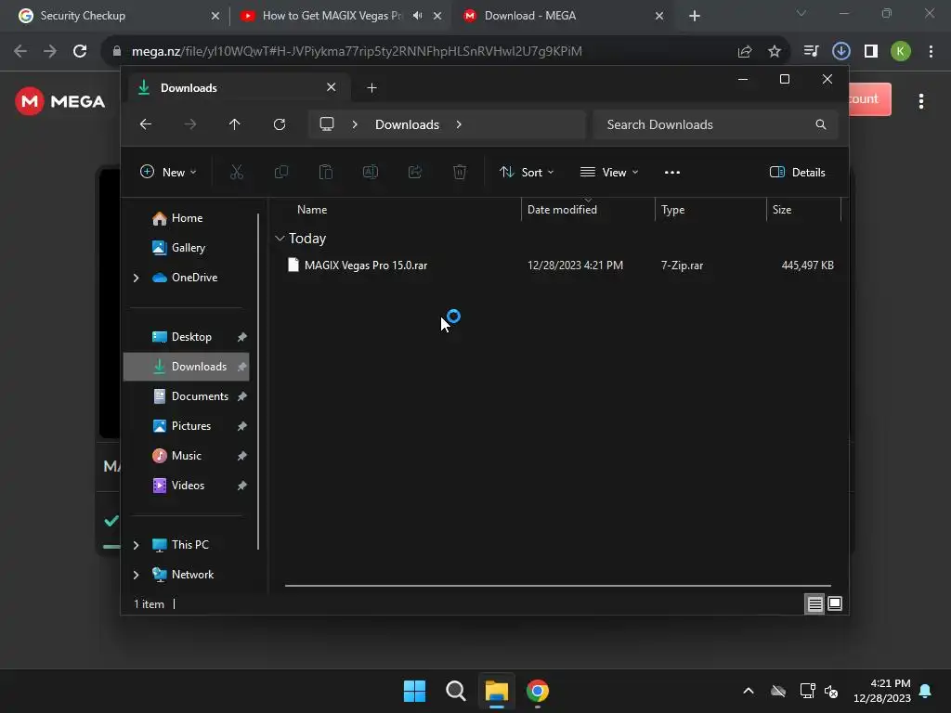Screen dimensions: 951x713
Task: Click the share page icon in Chrome address bar
Action: point(745,52)
